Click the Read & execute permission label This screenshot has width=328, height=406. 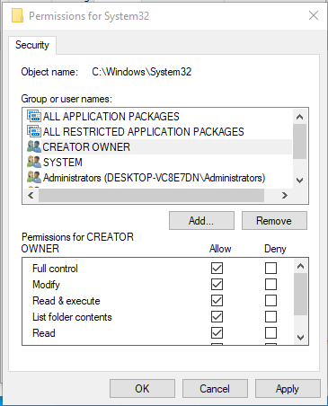coord(66,301)
